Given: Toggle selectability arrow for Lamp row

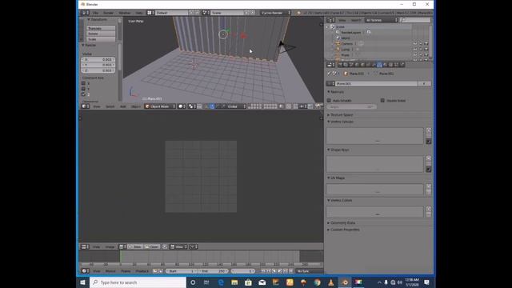Looking at the screenshot, I should (x=421, y=50).
